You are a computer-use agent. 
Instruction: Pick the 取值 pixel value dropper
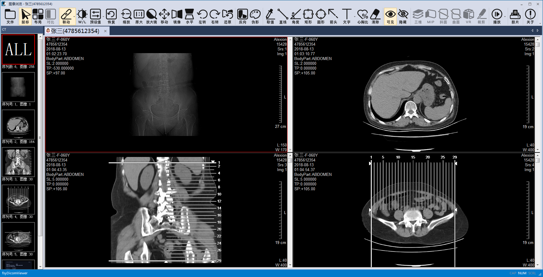pos(270,17)
